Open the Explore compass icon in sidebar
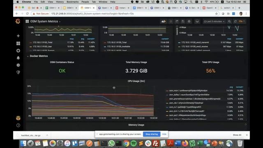 point(18,51)
